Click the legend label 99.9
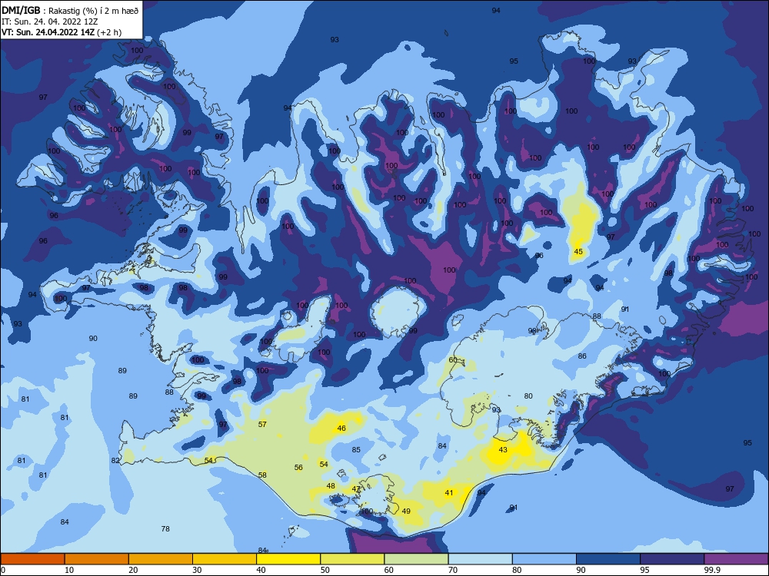 (712, 570)
